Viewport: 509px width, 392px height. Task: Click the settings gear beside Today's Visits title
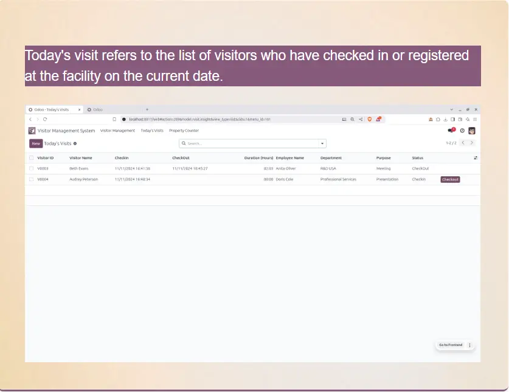(x=75, y=144)
